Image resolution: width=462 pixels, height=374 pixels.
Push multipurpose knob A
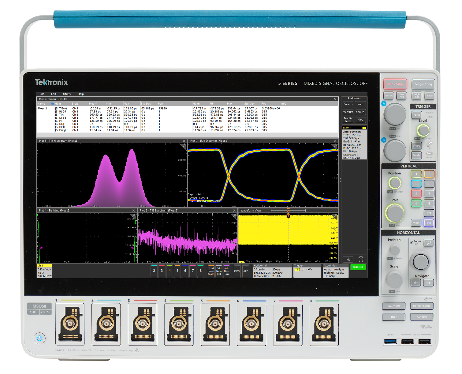395,114
